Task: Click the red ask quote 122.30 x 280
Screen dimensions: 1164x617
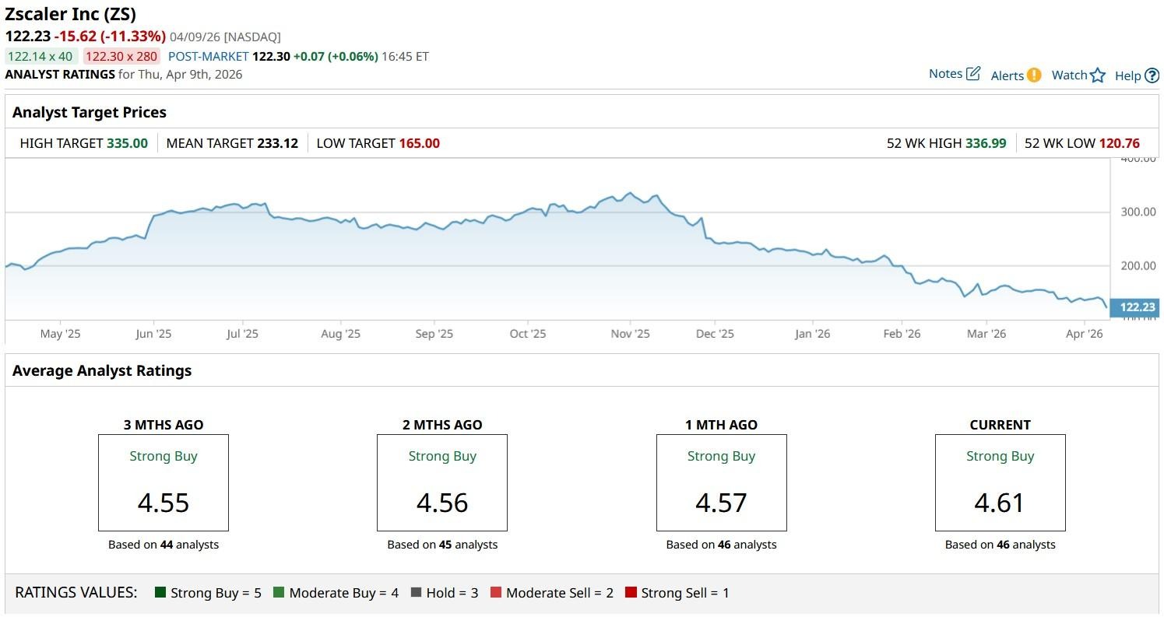Action: (121, 56)
